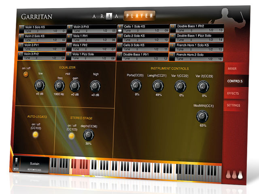The height and width of the screenshot is (194, 259).
Task: Toggle the Equalizer on/off power button
Action: click(25, 74)
